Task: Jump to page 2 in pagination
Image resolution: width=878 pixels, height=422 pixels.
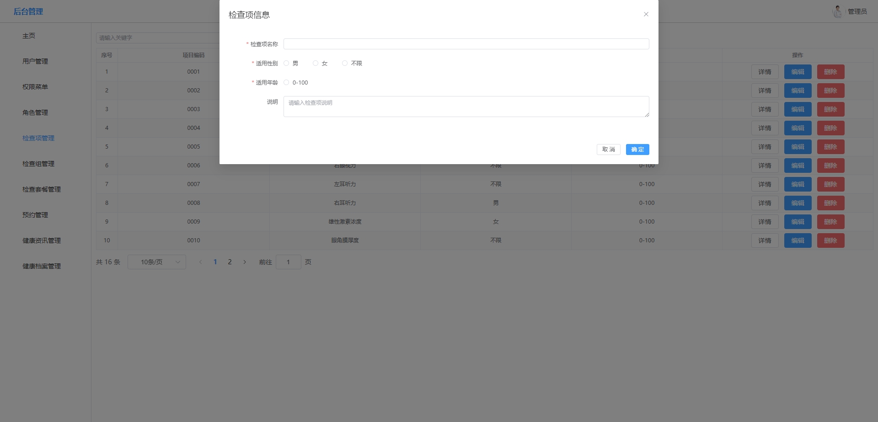Action: pyautogui.click(x=230, y=262)
